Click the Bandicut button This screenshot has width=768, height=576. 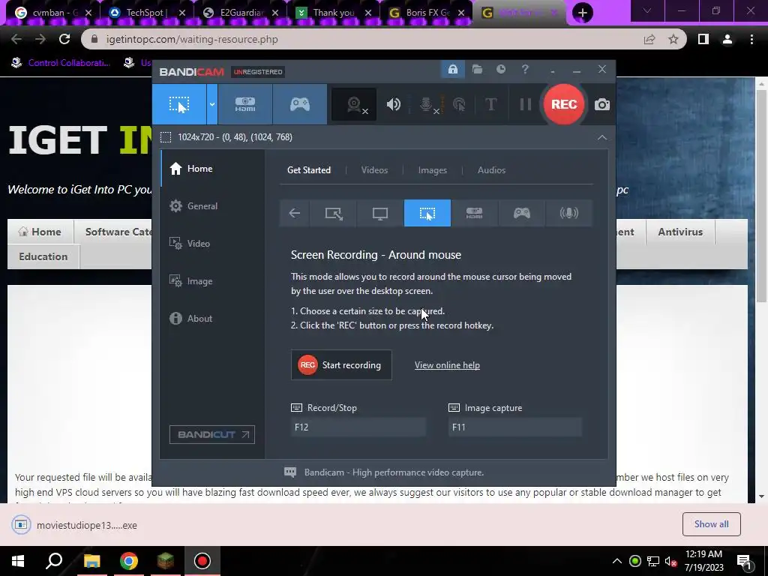point(212,434)
